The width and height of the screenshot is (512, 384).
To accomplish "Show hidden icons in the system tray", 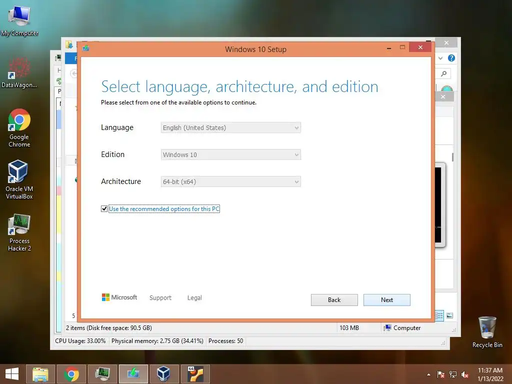I will (428, 374).
